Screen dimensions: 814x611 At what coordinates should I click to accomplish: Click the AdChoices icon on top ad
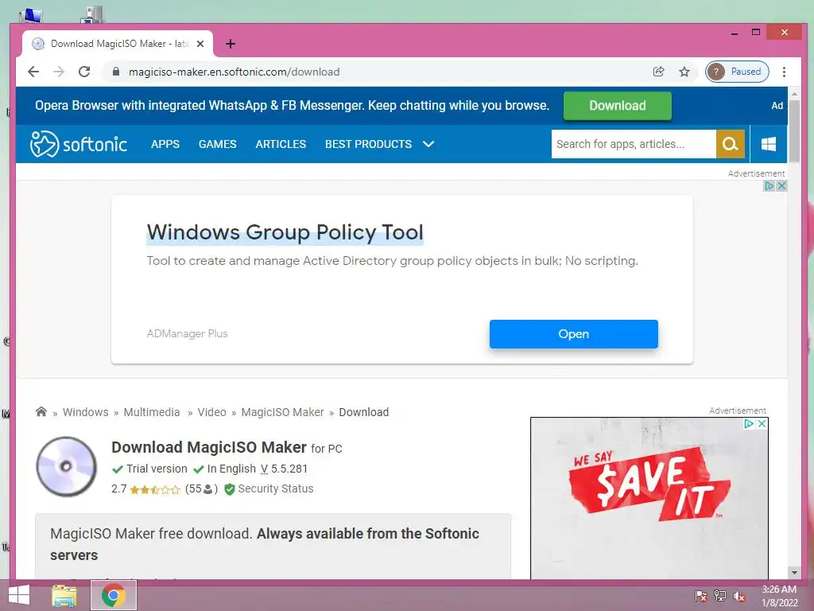click(769, 185)
